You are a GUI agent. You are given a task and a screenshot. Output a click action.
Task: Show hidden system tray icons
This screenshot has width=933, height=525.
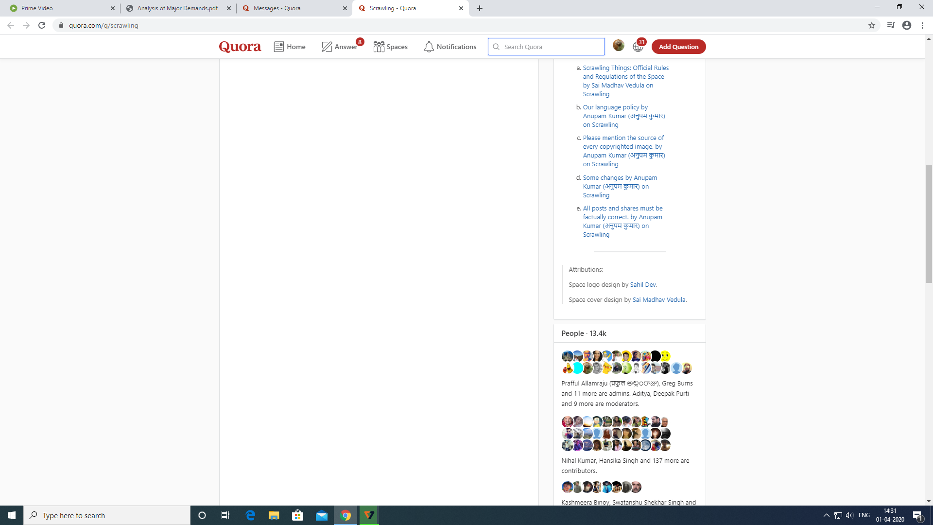(826, 515)
